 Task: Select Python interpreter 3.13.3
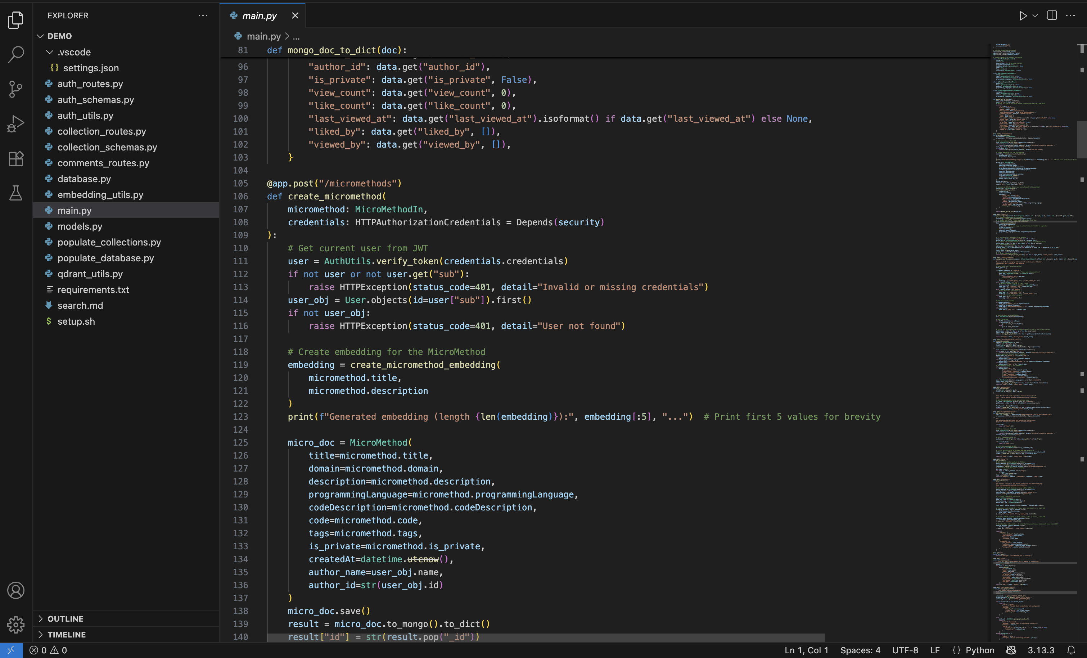point(1041,650)
